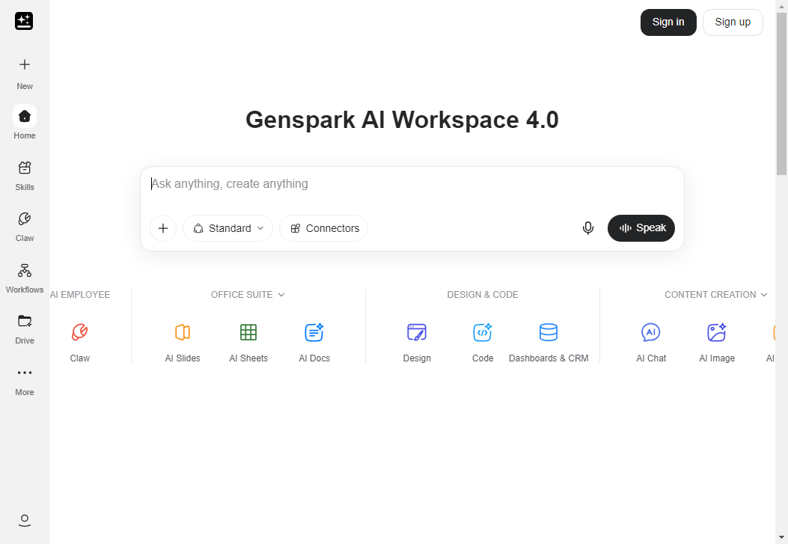Open Skills in the sidebar
The height and width of the screenshot is (544, 788).
pos(24,176)
